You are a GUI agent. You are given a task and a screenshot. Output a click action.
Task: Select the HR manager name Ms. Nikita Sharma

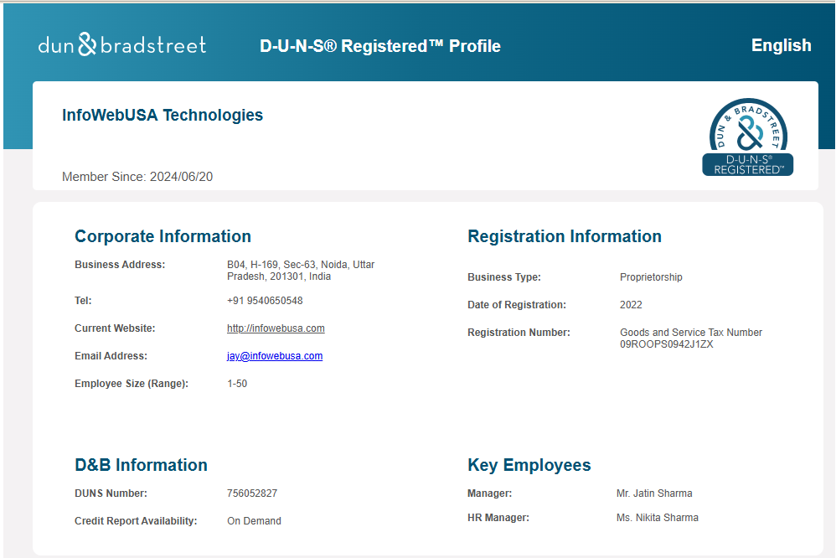click(658, 518)
